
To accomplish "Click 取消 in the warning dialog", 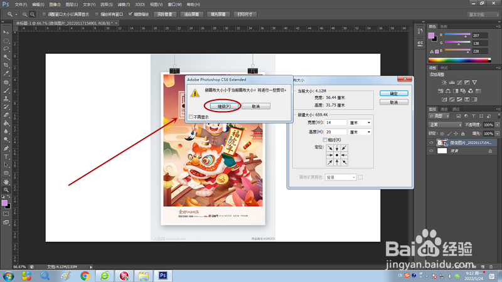I will 256,106.
